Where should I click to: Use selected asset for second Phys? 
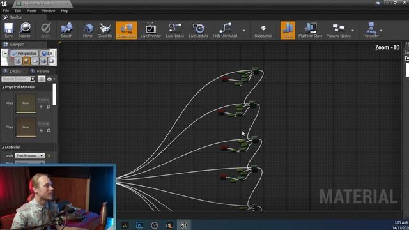(41, 130)
